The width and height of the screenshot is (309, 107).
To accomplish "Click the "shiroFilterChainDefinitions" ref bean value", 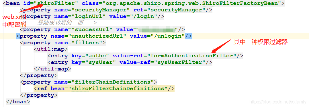I will (x=118, y=89).
